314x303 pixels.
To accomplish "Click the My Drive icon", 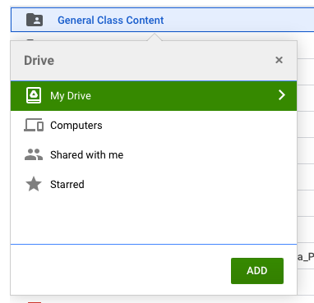I will 34,95.
